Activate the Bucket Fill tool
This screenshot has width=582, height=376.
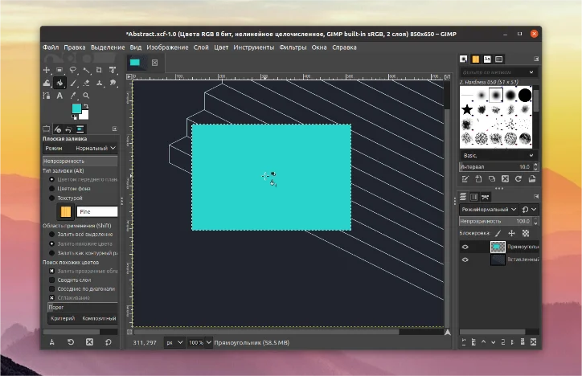click(59, 83)
